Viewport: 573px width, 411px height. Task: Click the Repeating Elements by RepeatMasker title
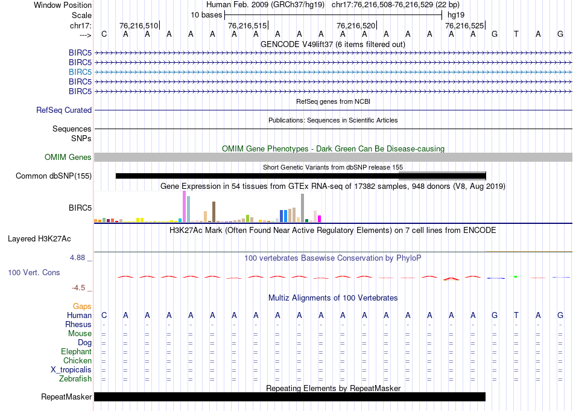click(x=334, y=388)
